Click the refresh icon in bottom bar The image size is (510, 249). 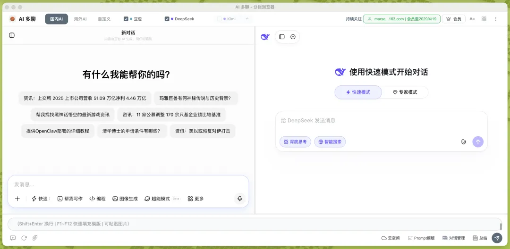(24, 238)
